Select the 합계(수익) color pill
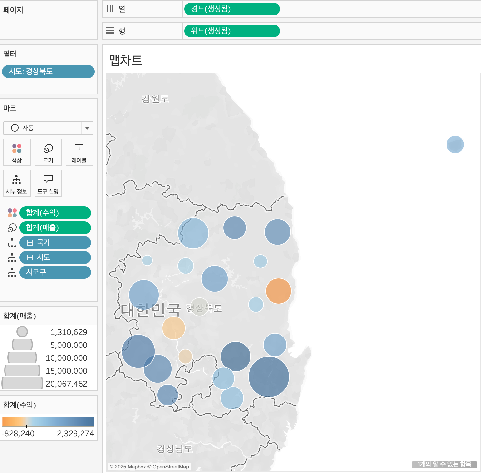 [55, 213]
